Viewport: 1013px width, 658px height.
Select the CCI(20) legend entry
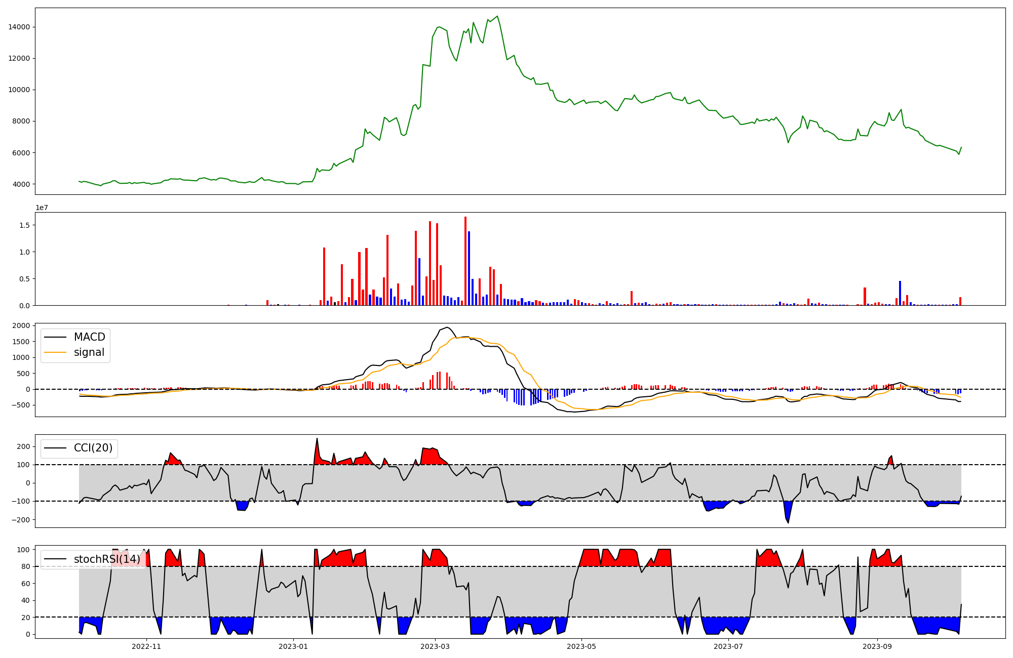click(x=93, y=448)
